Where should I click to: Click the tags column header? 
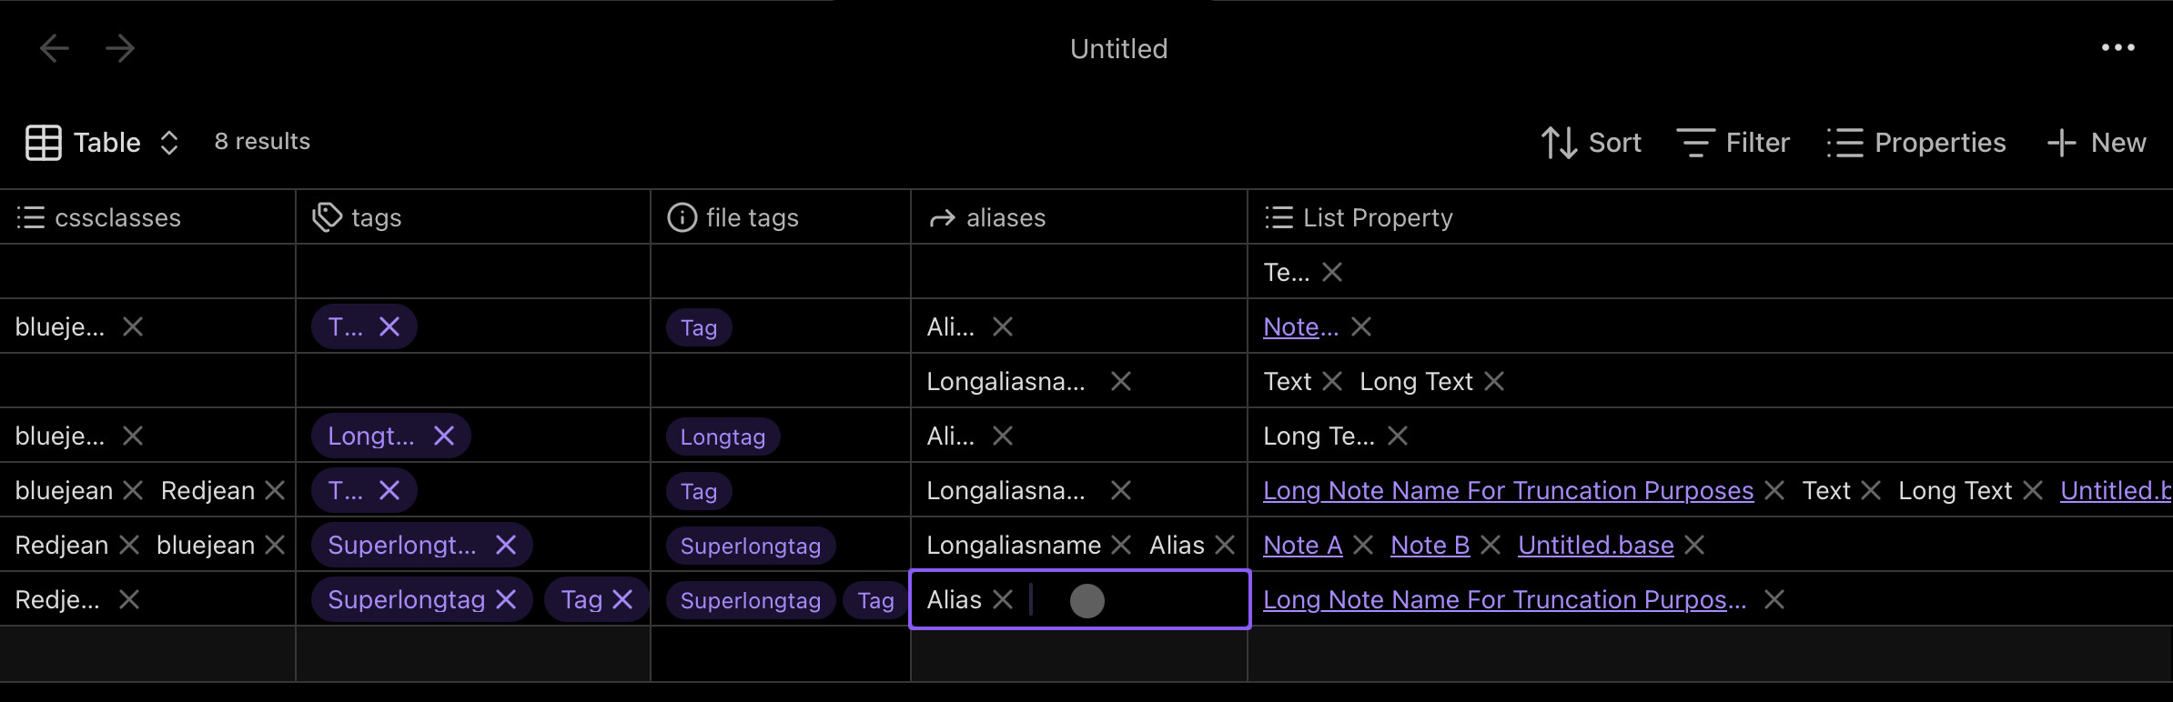coord(376,218)
